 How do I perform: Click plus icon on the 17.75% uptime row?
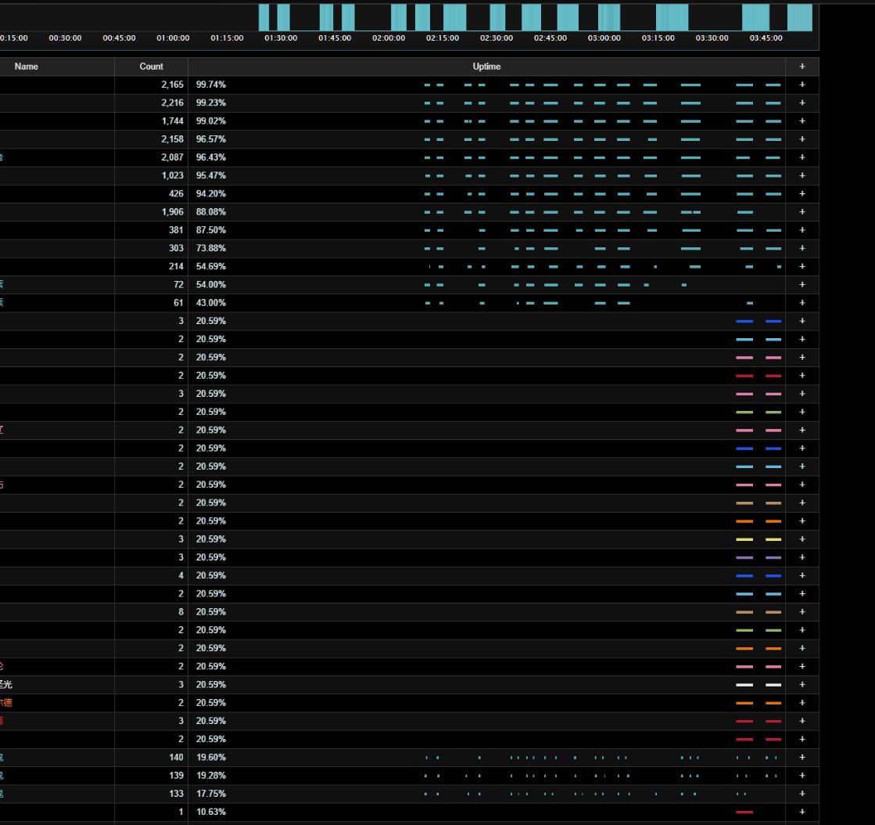point(802,794)
